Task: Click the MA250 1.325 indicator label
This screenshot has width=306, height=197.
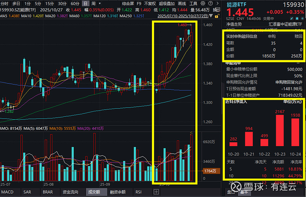Action: pyautogui.click(x=132, y=16)
